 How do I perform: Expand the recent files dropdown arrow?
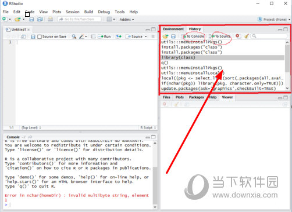[23, 19]
